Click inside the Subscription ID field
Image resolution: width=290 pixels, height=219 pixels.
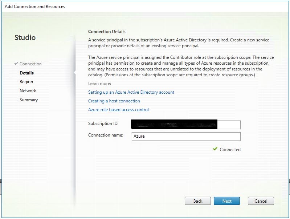coord(229,125)
